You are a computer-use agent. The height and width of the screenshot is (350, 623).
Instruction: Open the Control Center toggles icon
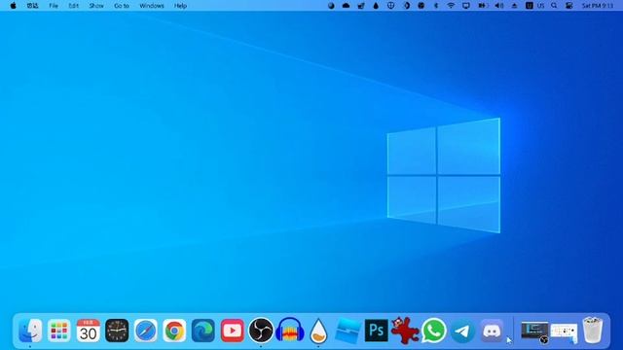568,6
